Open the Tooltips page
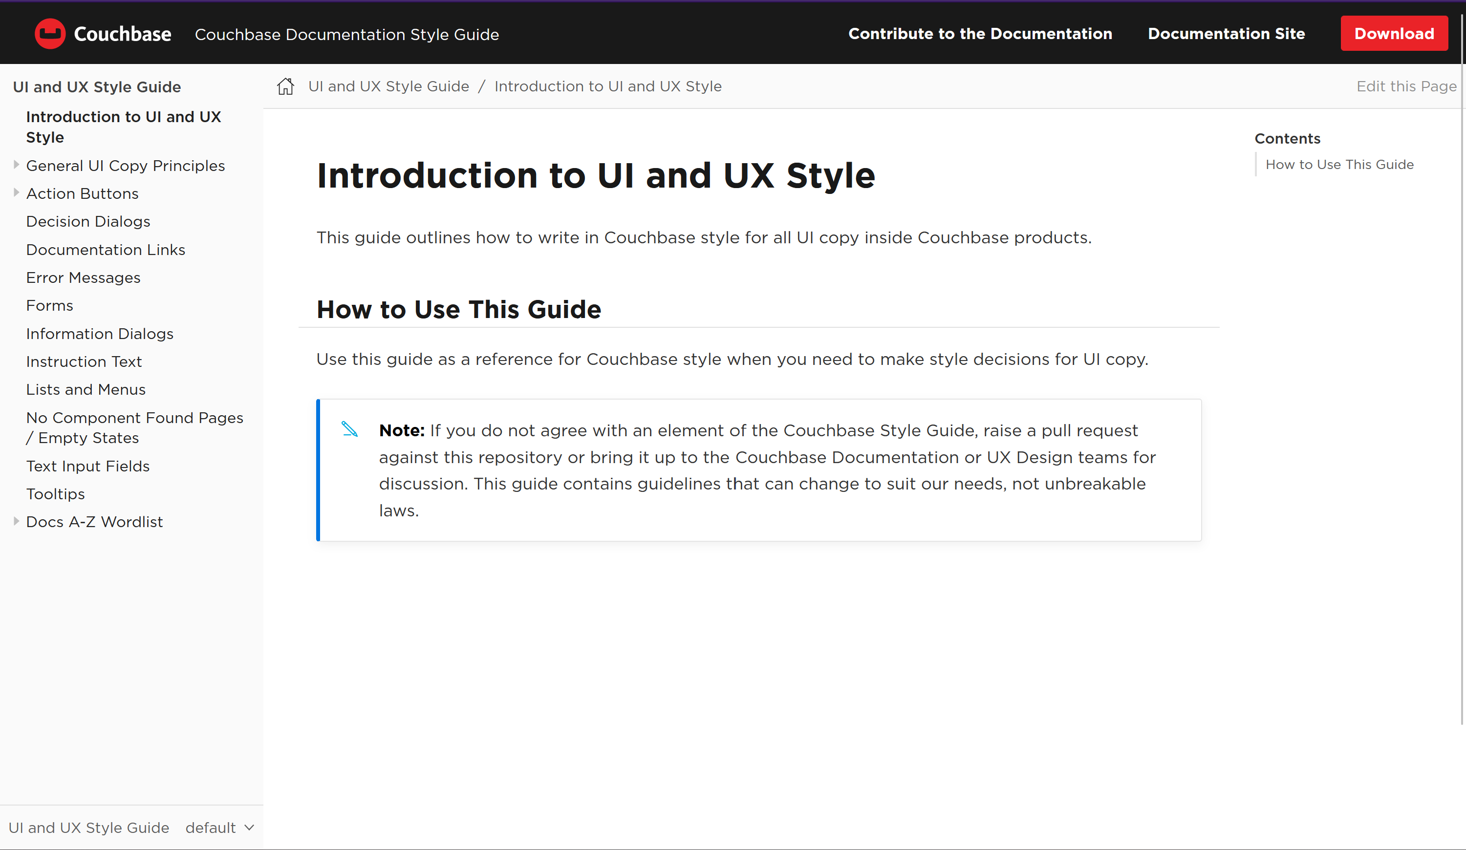 point(55,494)
